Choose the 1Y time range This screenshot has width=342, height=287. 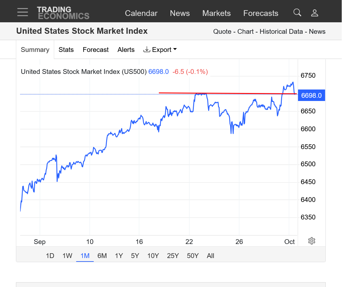click(x=119, y=256)
